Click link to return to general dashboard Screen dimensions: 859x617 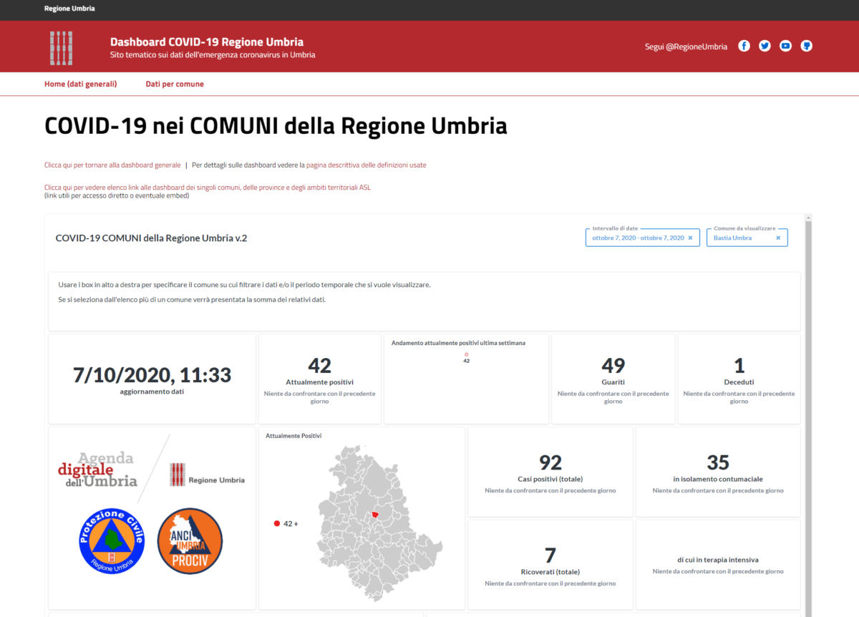pyautogui.click(x=112, y=165)
